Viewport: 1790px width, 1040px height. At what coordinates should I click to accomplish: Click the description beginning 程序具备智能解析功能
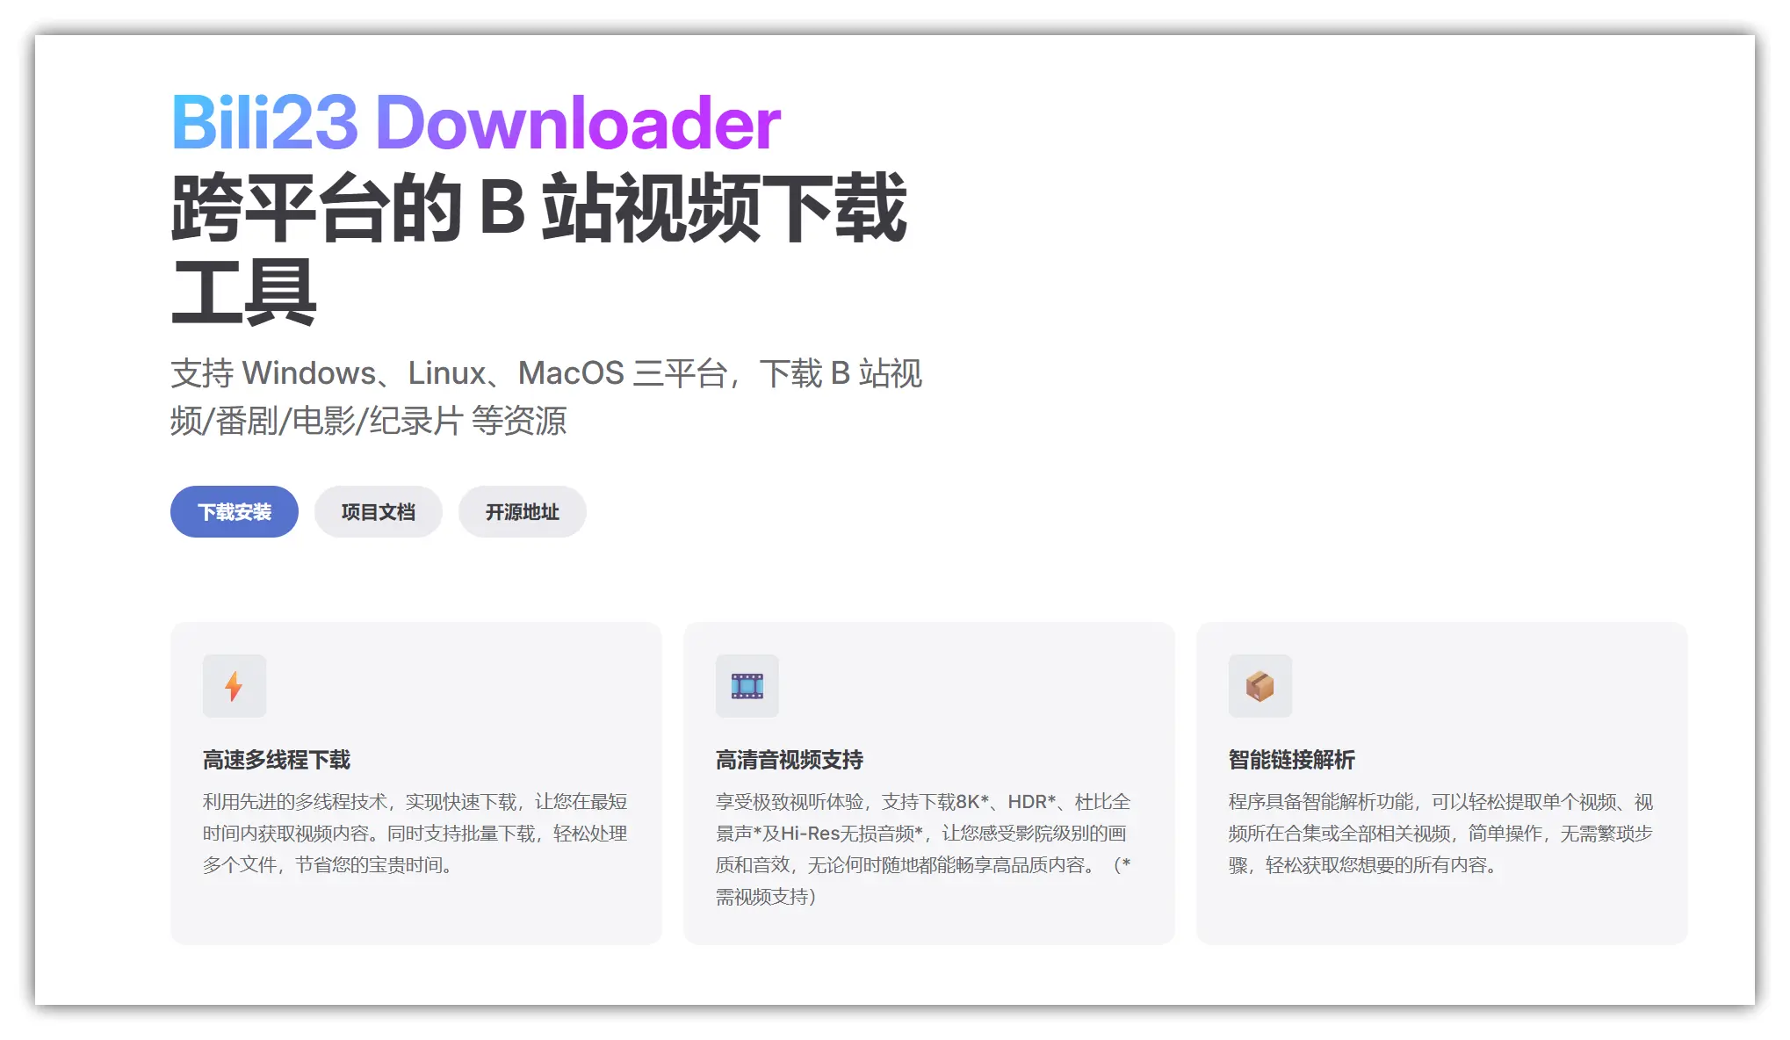pyautogui.click(x=1440, y=834)
